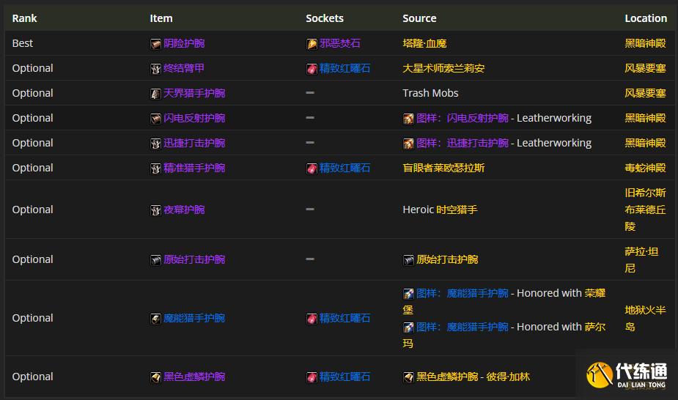Sort by the Sockets column header
The image size is (678, 400).
pos(325,18)
